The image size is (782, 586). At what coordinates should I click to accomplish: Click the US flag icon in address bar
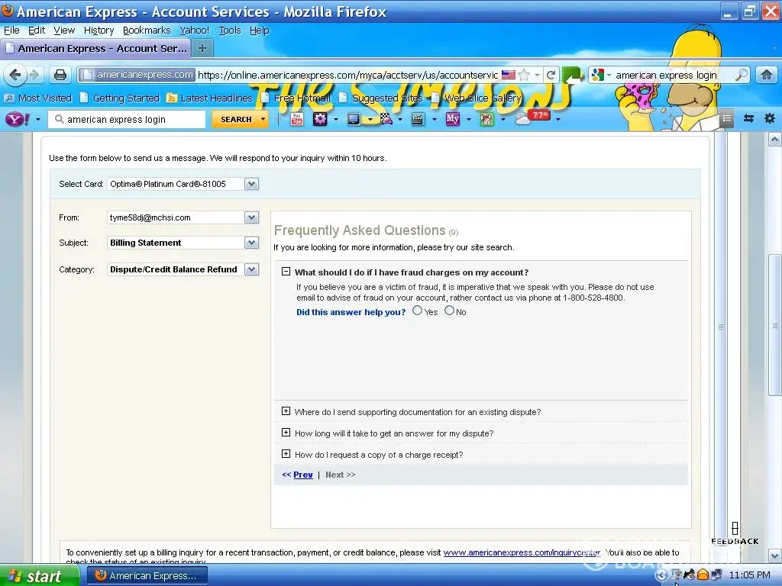coord(508,75)
